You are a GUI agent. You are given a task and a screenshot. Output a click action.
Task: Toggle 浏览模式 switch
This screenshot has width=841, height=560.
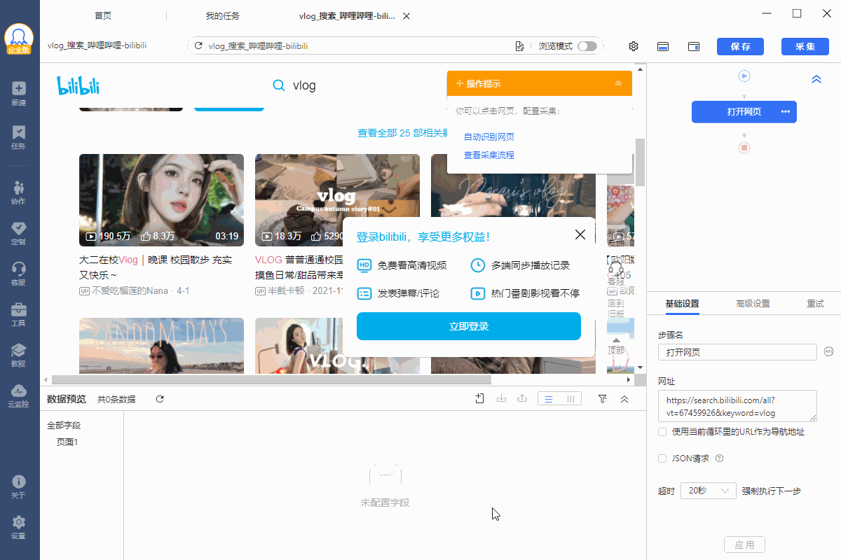pos(587,46)
